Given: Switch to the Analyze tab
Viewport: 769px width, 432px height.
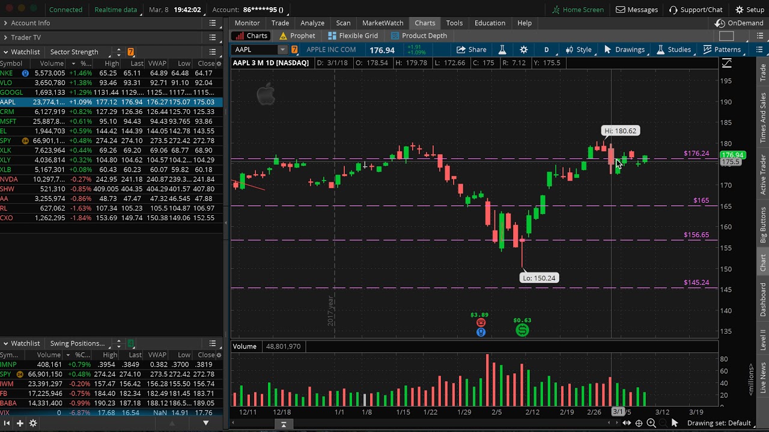Looking at the screenshot, I should pos(312,23).
